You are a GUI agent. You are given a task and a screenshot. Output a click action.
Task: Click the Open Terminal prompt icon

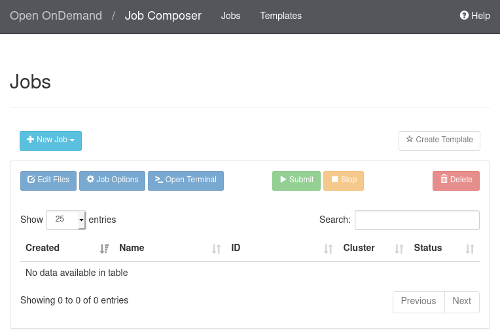[159, 180]
